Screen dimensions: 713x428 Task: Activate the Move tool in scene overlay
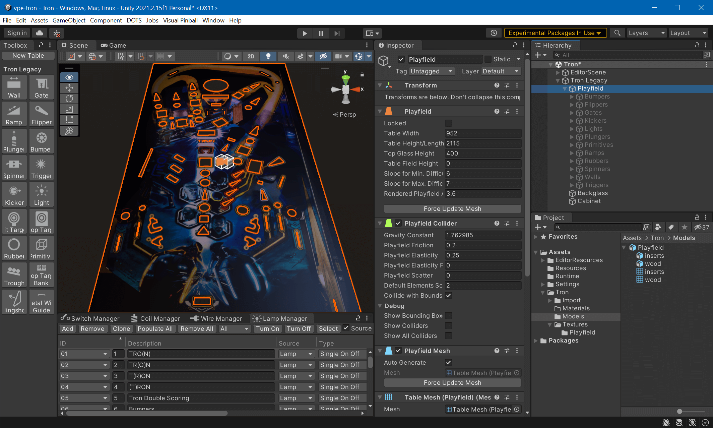pyautogui.click(x=69, y=88)
